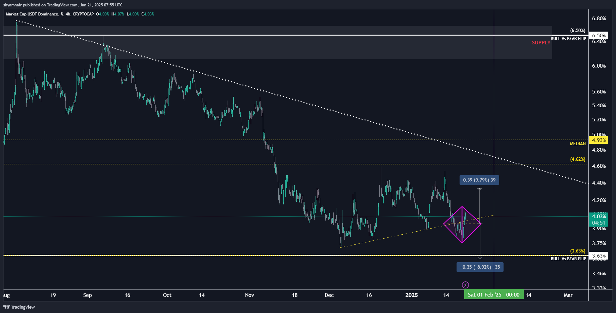
Task: Click the (4.62%) yellow level label
Action: 578,159
